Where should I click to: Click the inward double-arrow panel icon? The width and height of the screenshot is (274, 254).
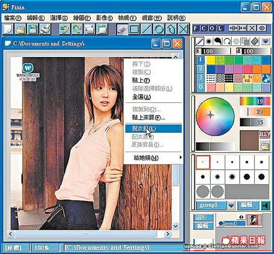tap(243, 28)
